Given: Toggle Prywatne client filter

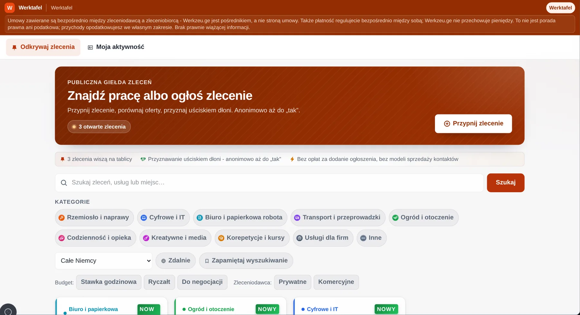Looking at the screenshot, I should (293, 282).
